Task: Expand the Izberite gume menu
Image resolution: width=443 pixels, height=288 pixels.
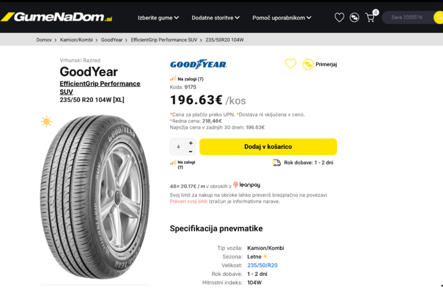Action: pos(158,18)
